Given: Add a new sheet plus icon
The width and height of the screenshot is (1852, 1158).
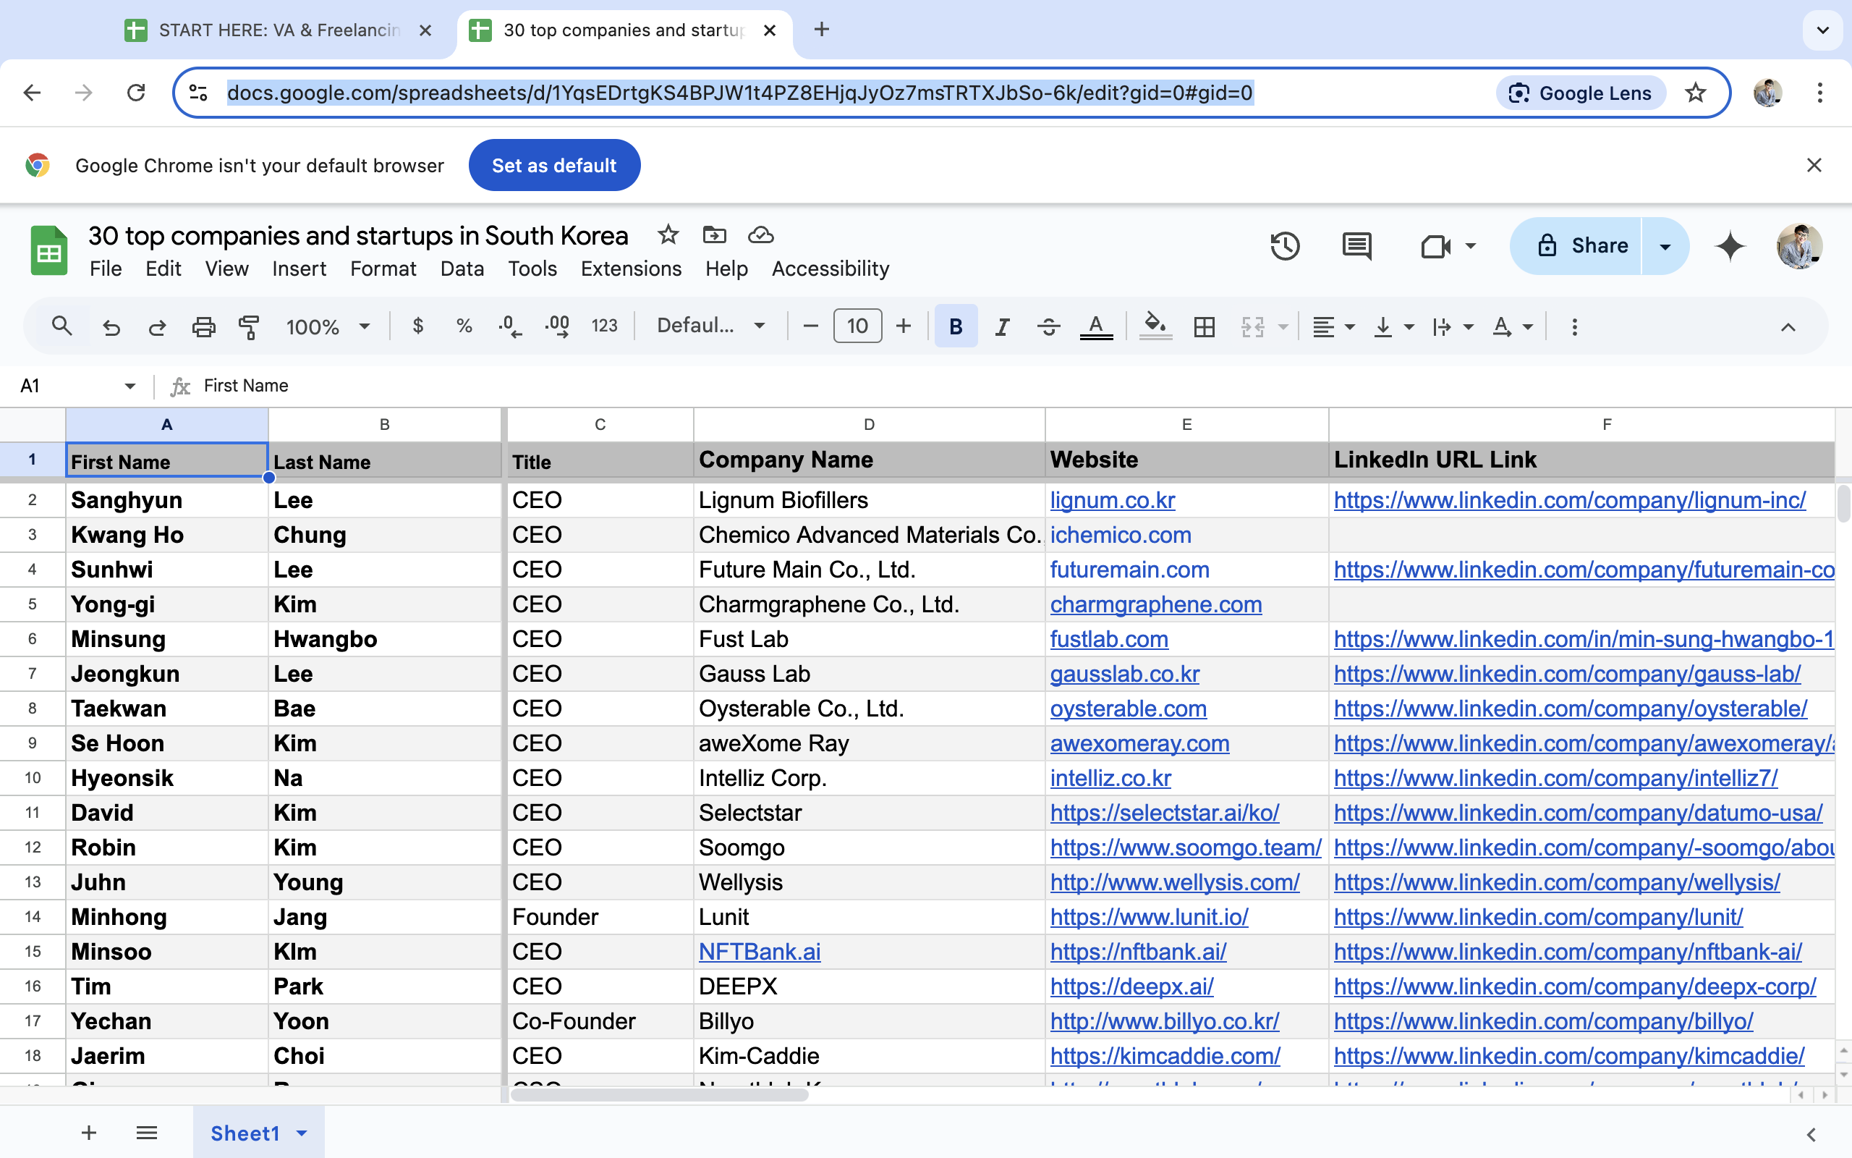Looking at the screenshot, I should click(89, 1132).
